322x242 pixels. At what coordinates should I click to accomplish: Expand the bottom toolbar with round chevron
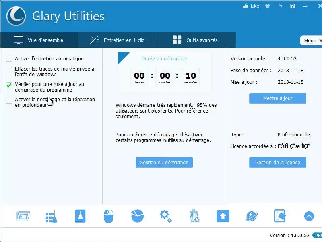(x=309, y=216)
